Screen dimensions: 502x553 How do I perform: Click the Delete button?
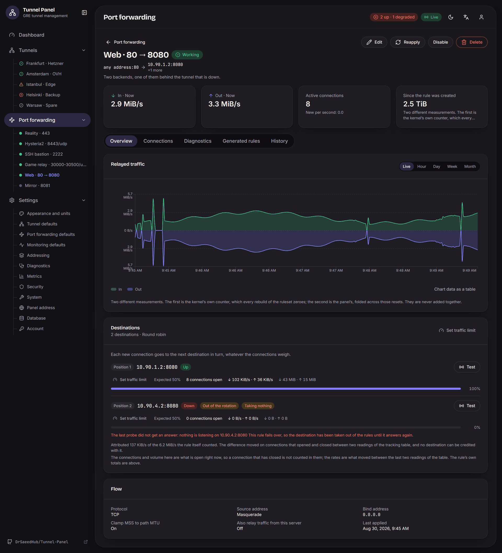(472, 42)
